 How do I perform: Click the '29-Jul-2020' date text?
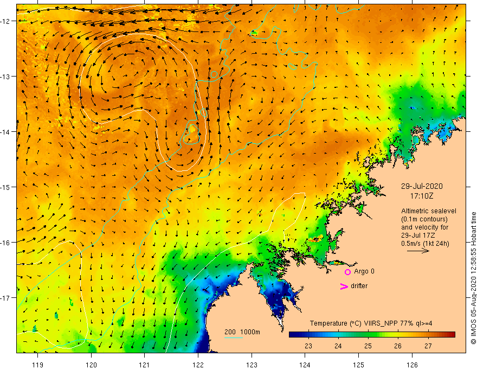click(x=422, y=186)
